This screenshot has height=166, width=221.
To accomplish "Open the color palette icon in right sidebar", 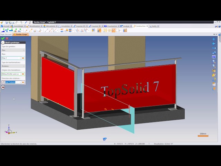I will 214,75.
